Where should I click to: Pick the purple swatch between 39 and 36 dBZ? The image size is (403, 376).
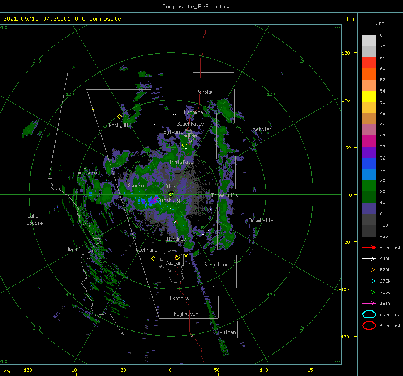tap(369, 152)
